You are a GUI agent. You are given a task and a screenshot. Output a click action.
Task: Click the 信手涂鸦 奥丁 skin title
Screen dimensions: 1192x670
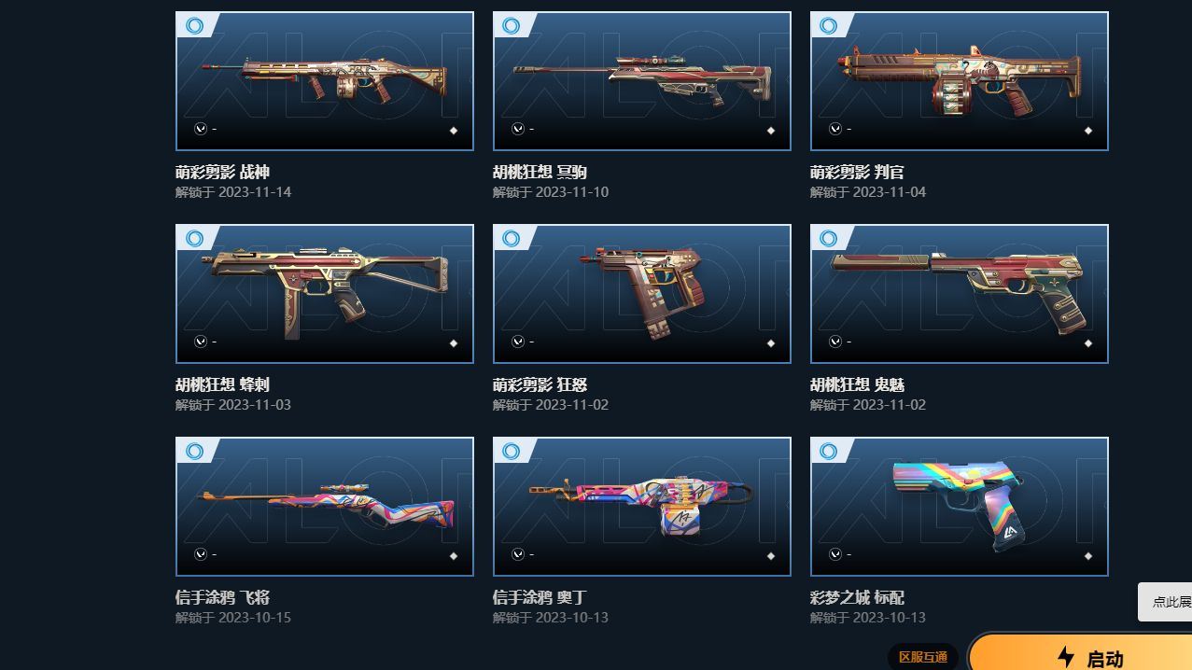click(x=540, y=597)
